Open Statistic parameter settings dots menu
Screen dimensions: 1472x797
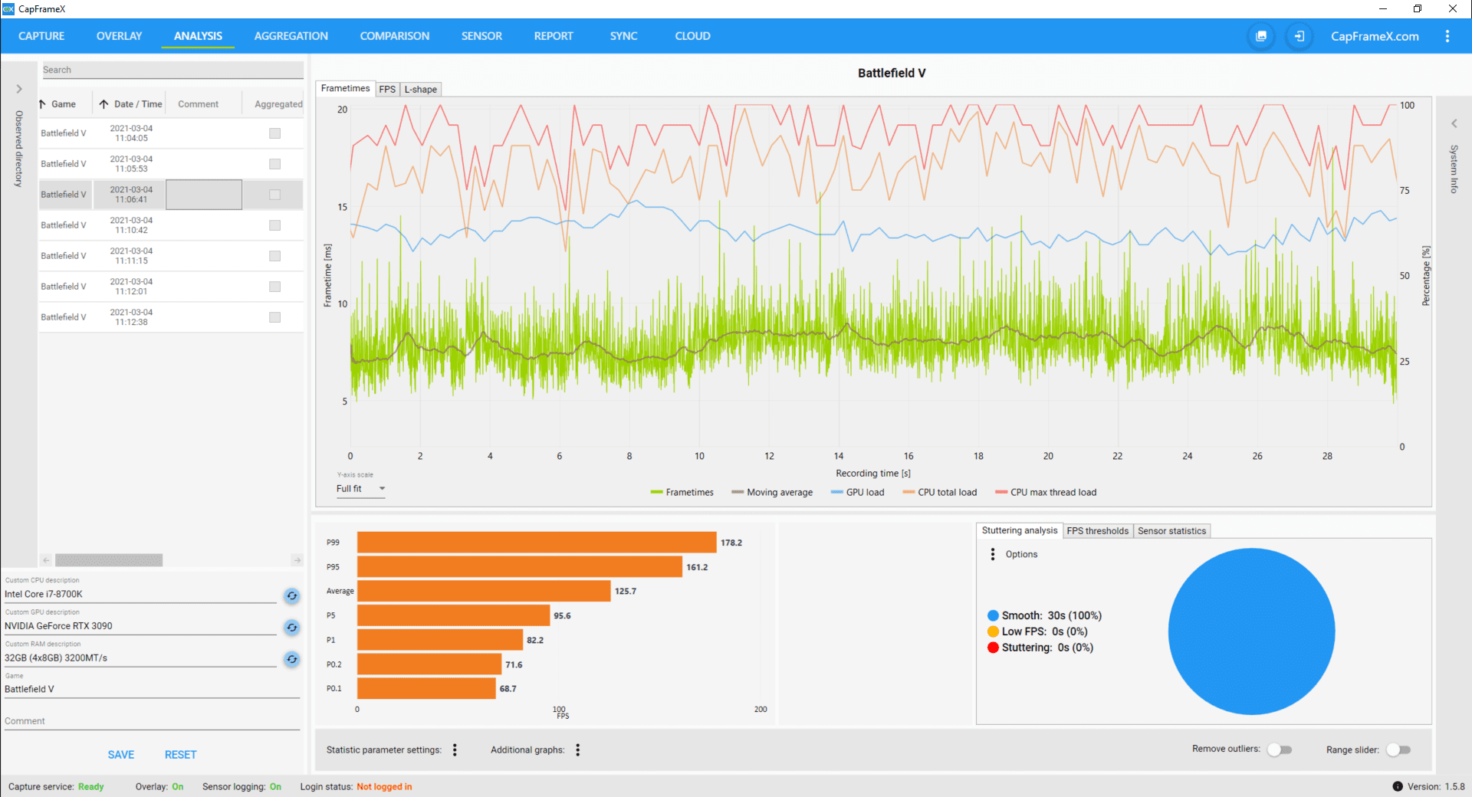click(x=455, y=749)
